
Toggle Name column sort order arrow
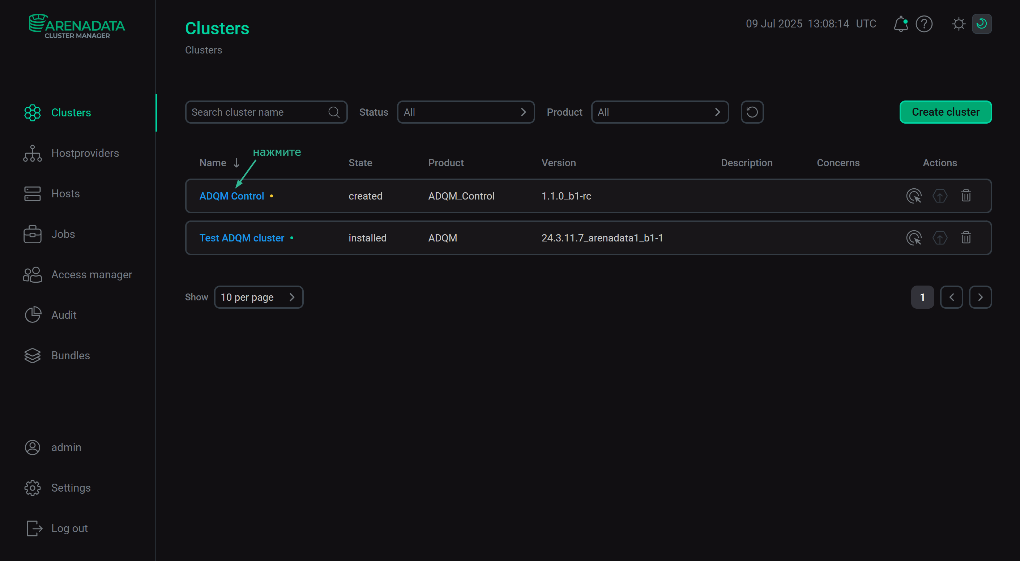236,163
